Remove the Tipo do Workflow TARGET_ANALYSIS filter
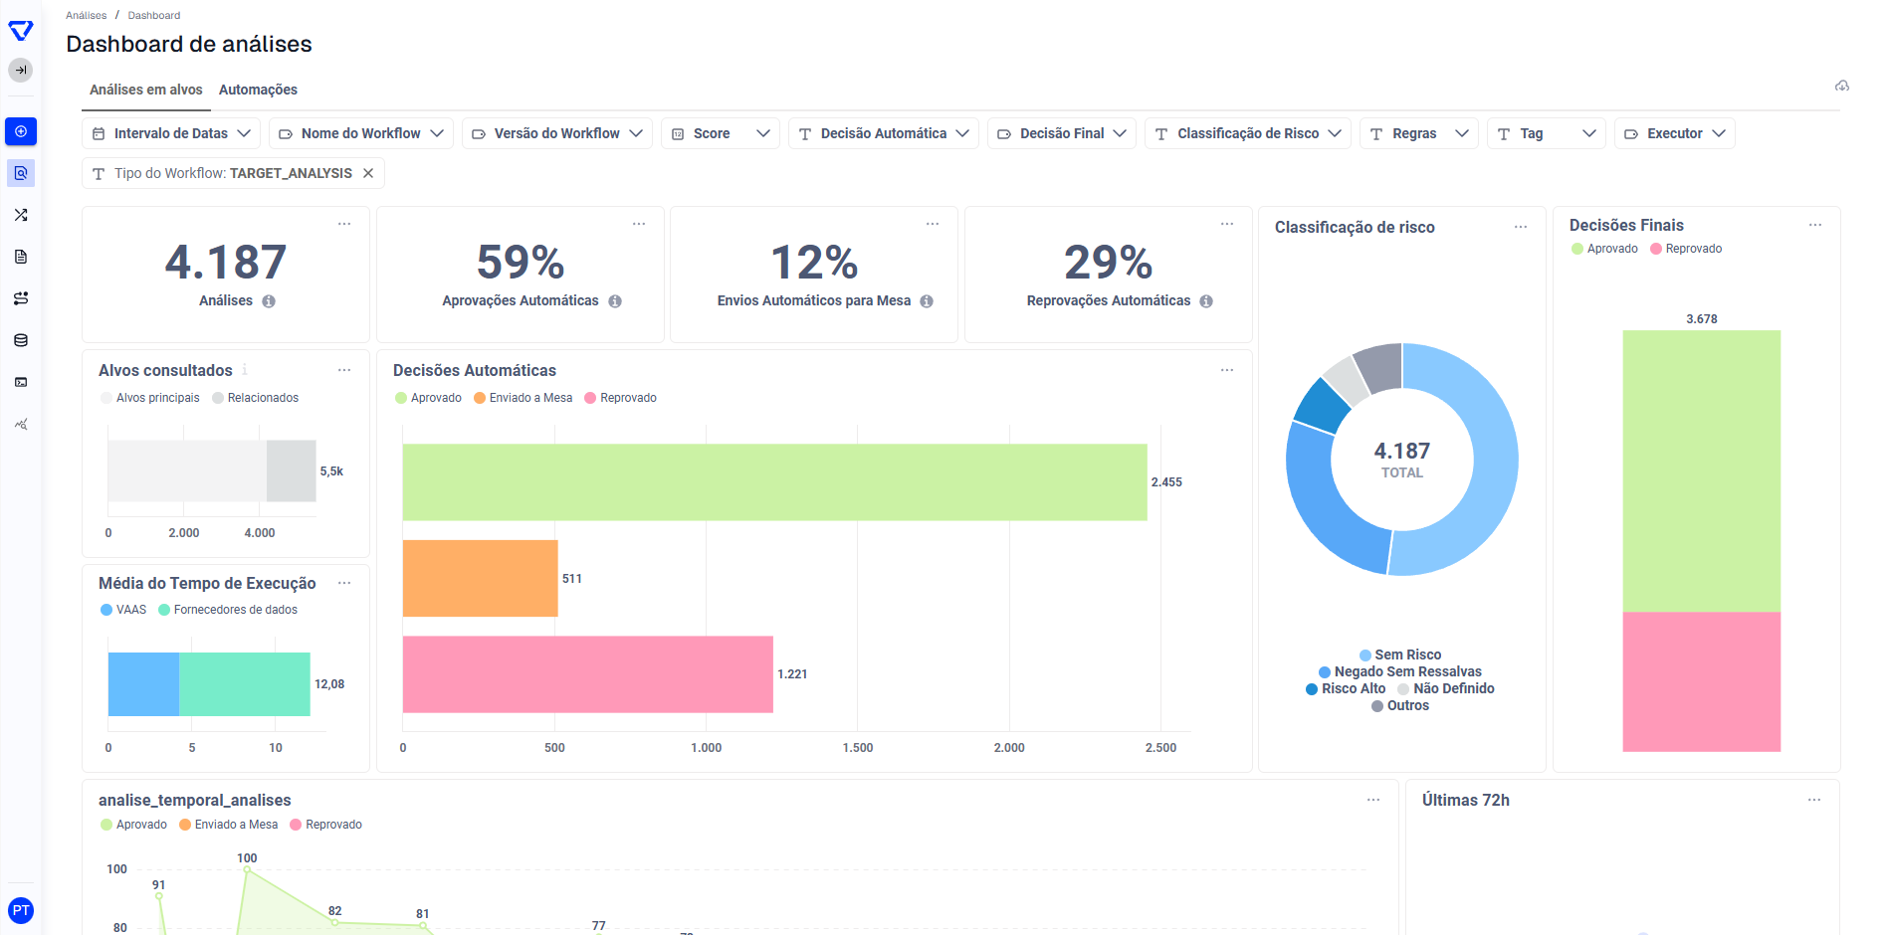This screenshot has height=935, width=1887. [x=368, y=173]
